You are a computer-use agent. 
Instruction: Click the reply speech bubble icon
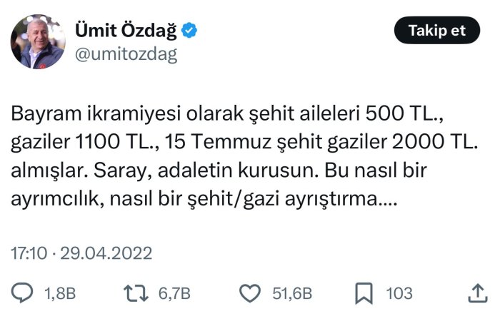pyautogui.click(x=25, y=292)
